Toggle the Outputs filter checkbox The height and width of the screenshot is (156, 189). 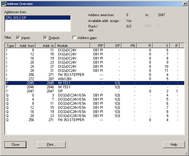(45, 38)
